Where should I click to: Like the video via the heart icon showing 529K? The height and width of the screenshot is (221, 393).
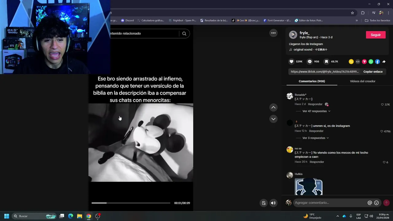pyautogui.click(x=291, y=62)
